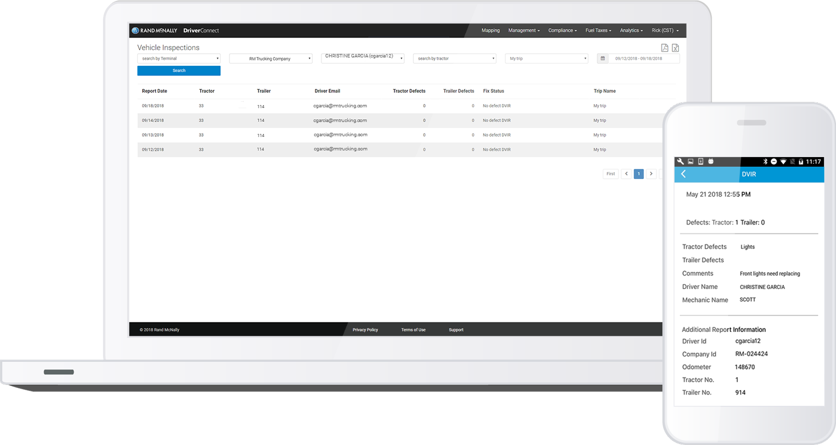Click First pagination button
This screenshot has height=445, width=836.
(611, 174)
